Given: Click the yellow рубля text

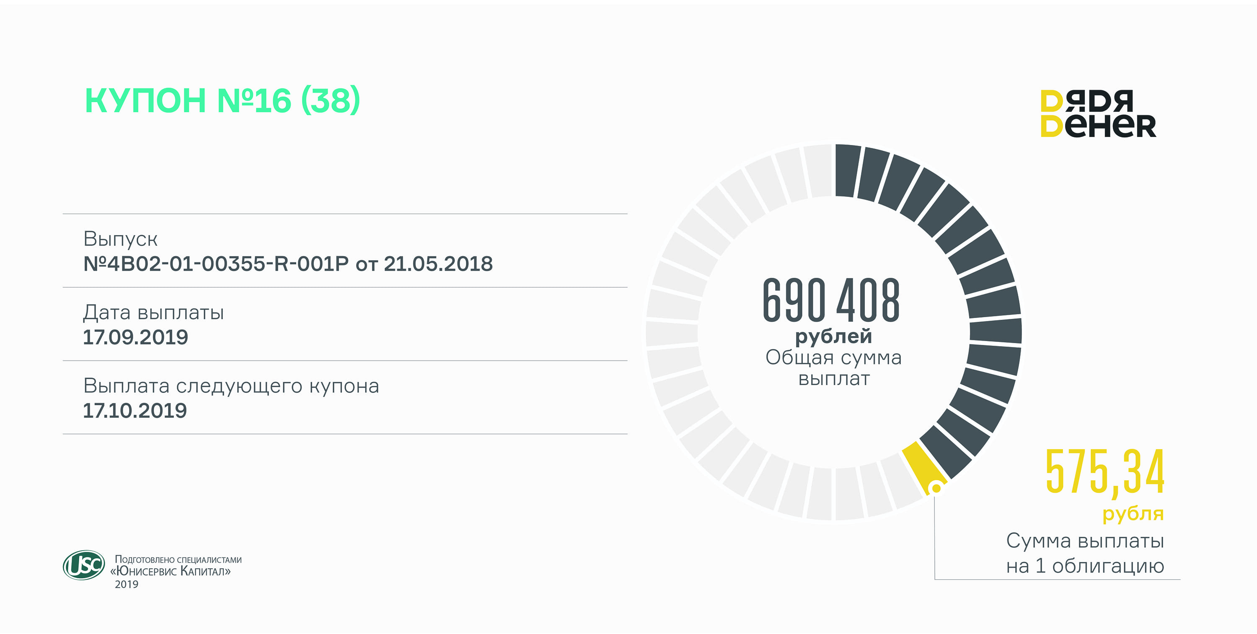Looking at the screenshot, I should [1133, 513].
